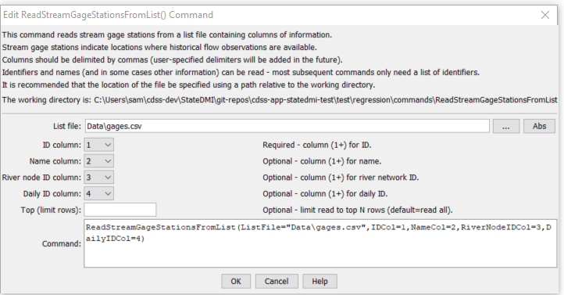Image resolution: width=564 pixels, height=295 pixels.
Task: Click 'Optional - column (1+) for name.' text
Action: (x=322, y=161)
